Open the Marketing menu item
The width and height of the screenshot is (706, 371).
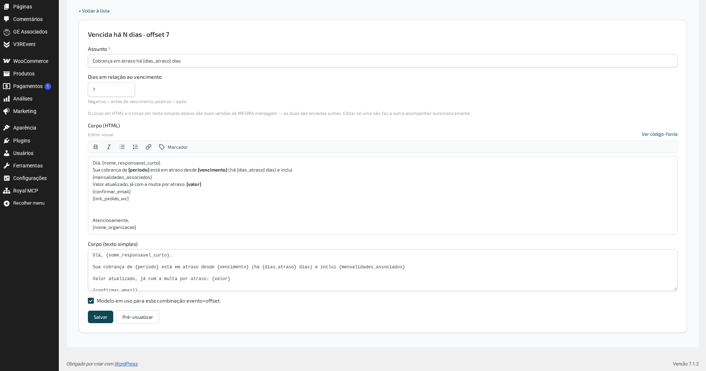pyautogui.click(x=29, y=111)
